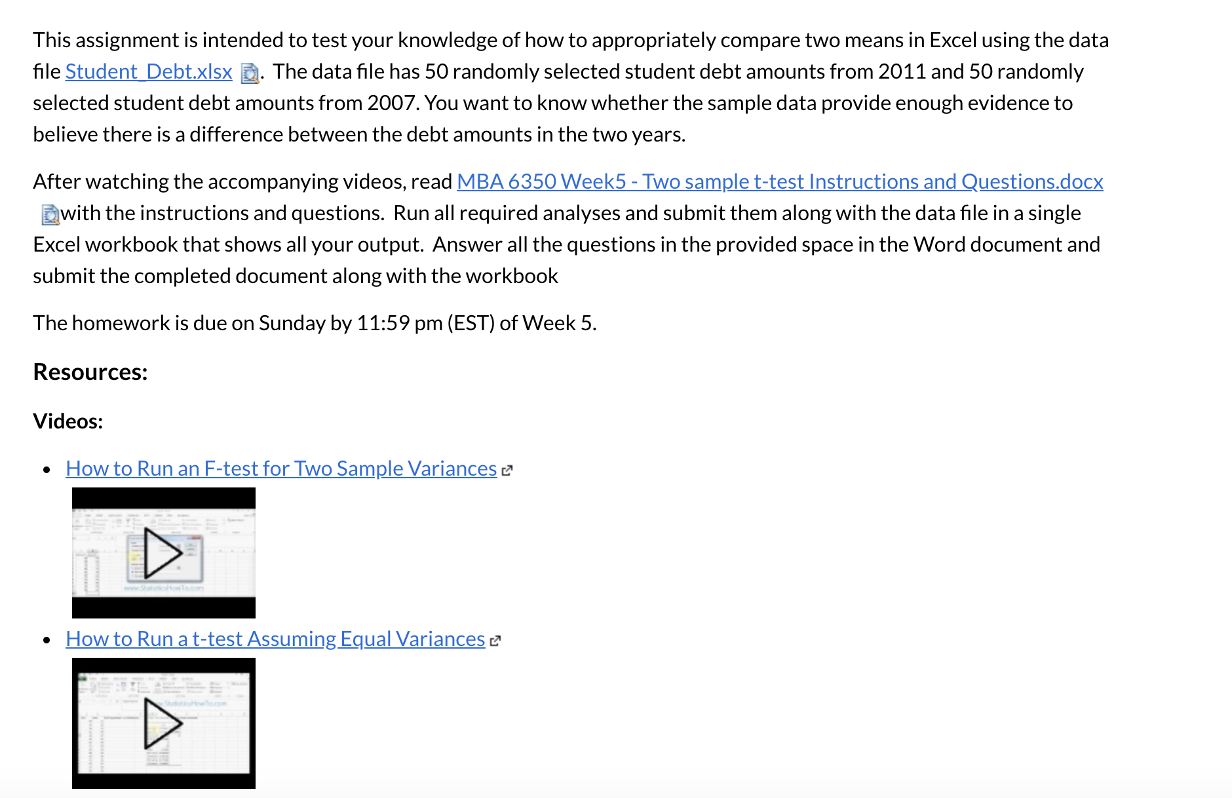Open the Student_Debt.xlsx file link
This screenshot has width=1232, height=798.
(x=149, y=71)
